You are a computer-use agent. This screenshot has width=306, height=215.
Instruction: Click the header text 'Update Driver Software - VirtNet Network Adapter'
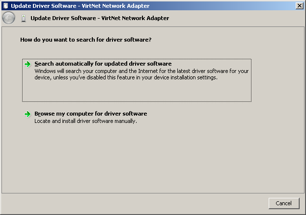pos(100,18)
